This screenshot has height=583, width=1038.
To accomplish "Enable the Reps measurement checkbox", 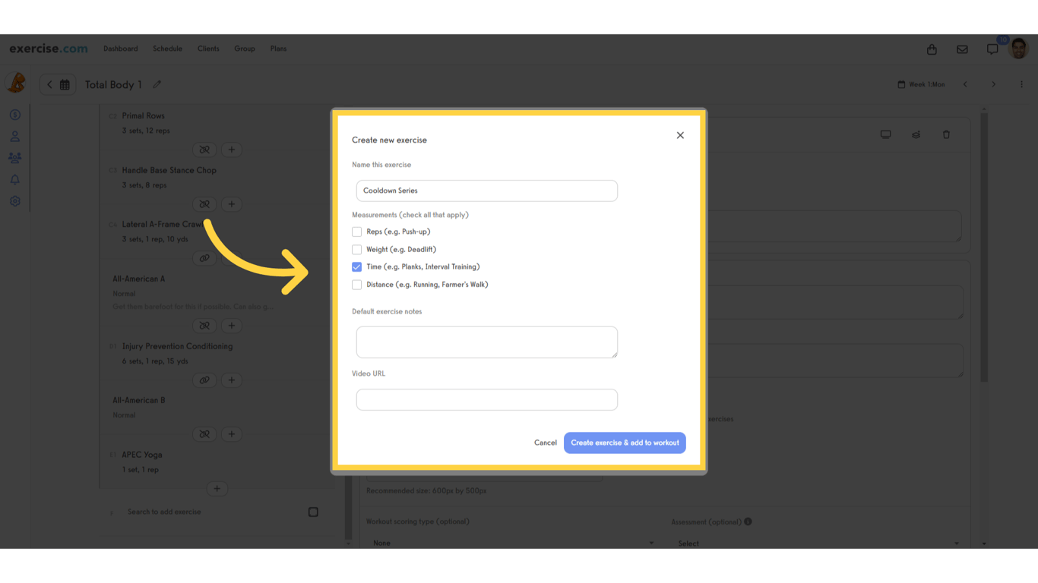I will [356, 232].
